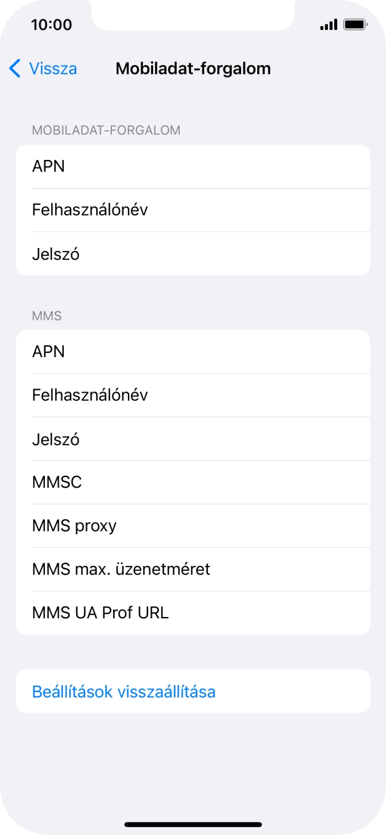This screenshot has width=386, height=835.
Task: Select the Felhasználónév field under MOBILADAT-FORGALOM
Action: coord(192,210)
